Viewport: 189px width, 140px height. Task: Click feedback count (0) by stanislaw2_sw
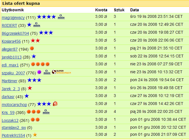click(30, 128)
